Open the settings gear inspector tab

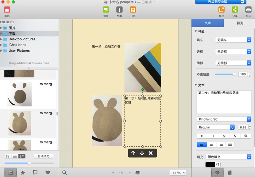(217, 173)
